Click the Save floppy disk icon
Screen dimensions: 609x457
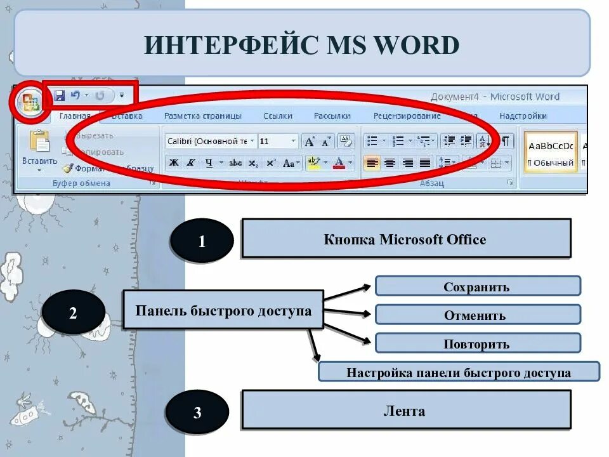point(59,95)
